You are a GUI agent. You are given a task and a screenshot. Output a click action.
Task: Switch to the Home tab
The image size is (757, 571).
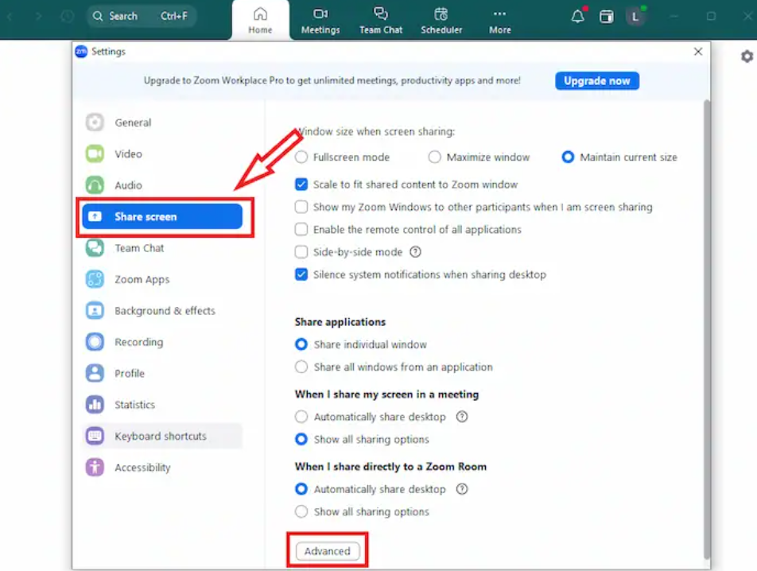point(260,20)
